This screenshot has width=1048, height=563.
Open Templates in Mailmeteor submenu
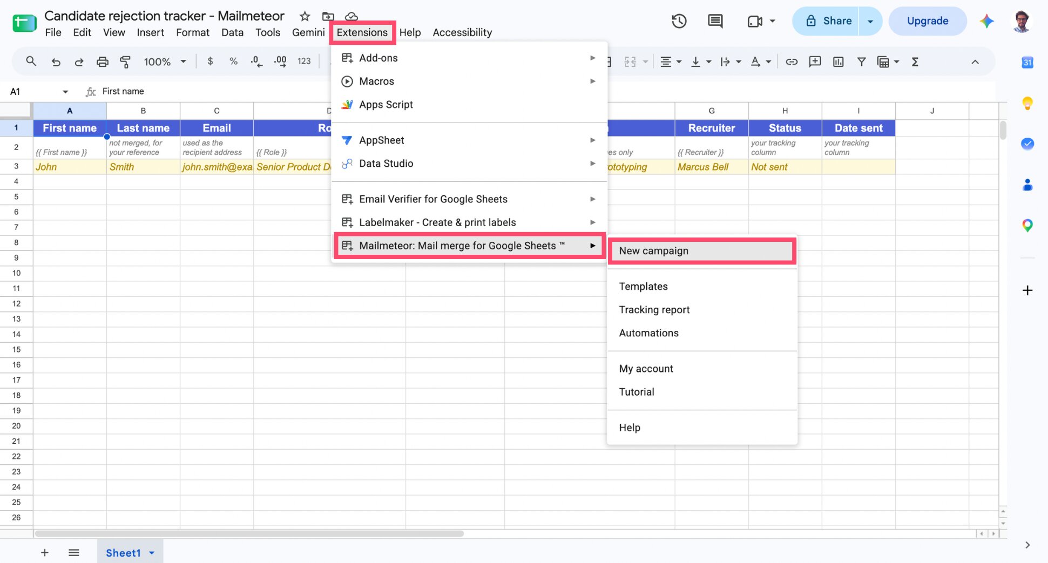[702, 286]
